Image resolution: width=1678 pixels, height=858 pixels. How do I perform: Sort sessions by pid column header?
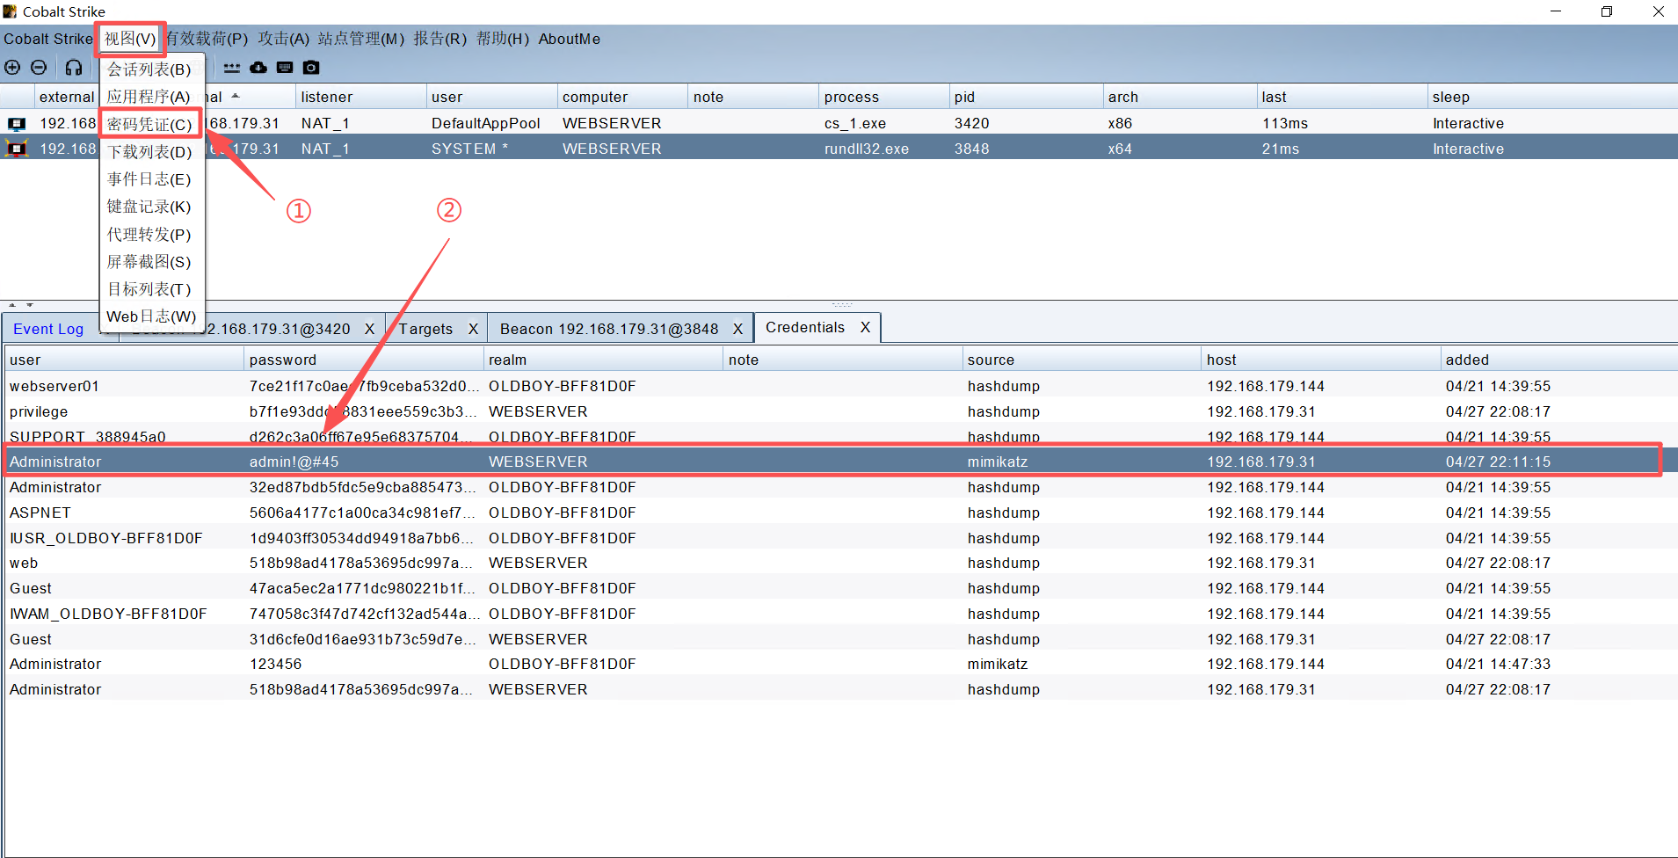coord(1026,97)
